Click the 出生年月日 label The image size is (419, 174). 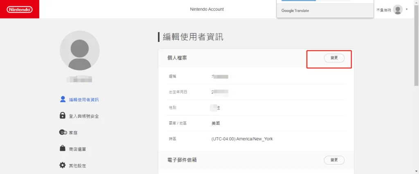pyautogui.click(x=178, y=92)
